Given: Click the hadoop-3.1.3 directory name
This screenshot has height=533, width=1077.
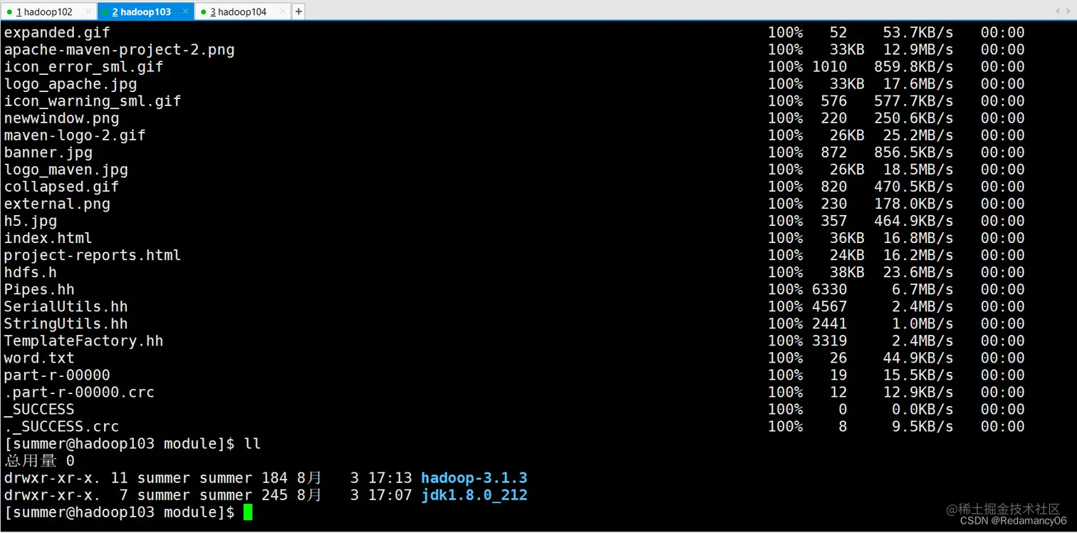Looking at the screenshot, I should click(x=474, y=478).
